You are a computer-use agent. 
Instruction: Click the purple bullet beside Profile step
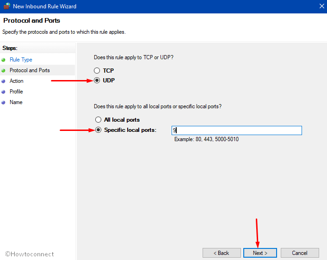(x=3, y=92)
